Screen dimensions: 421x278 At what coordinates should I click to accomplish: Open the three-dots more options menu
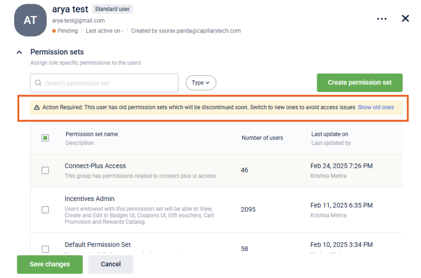(382, 19)
